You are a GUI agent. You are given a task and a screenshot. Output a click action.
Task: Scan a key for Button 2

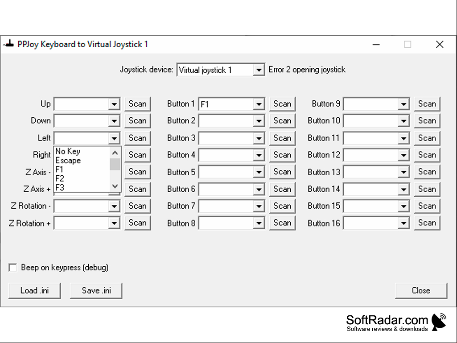(282, 121)
